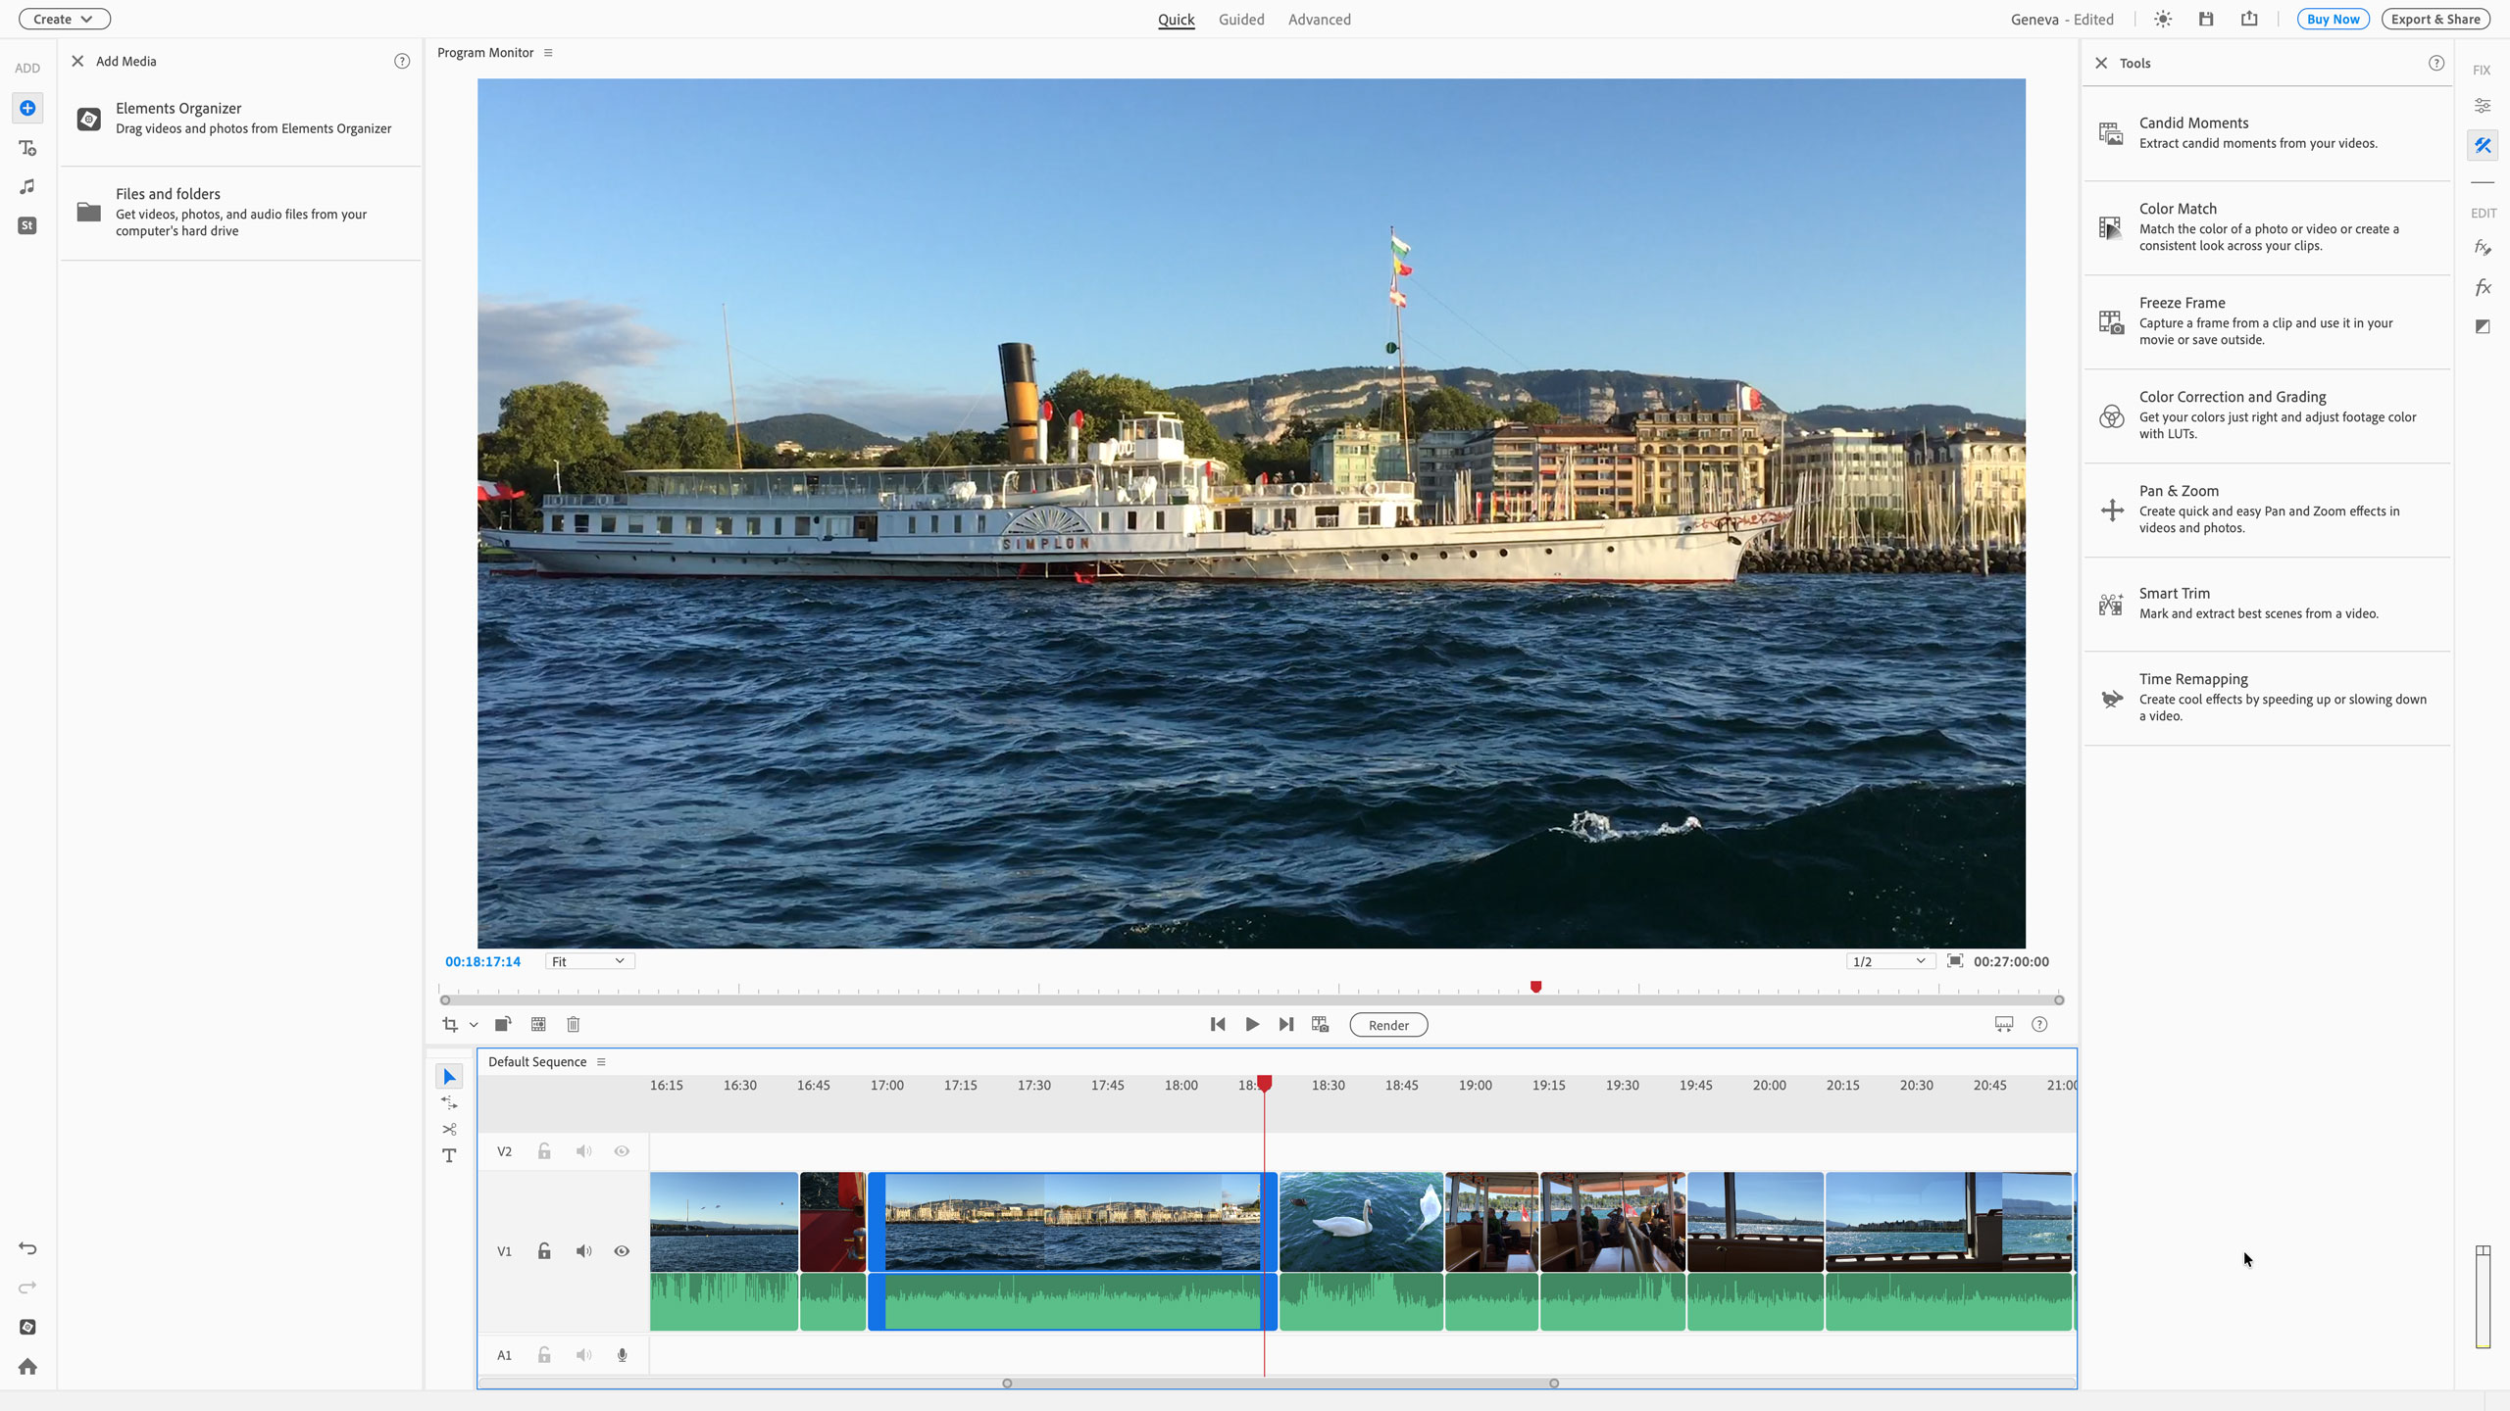The image size is (2510, 1411).
Task: Select the Ripple edit tool in timeline
Action: [x=449, y=1103]
